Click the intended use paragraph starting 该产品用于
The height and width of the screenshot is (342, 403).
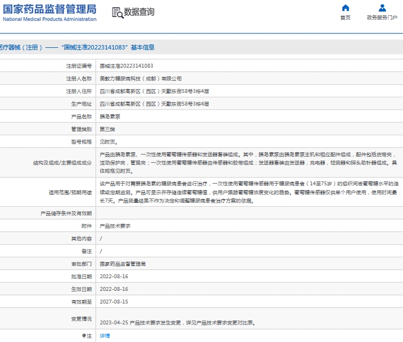tap(249, 192)
